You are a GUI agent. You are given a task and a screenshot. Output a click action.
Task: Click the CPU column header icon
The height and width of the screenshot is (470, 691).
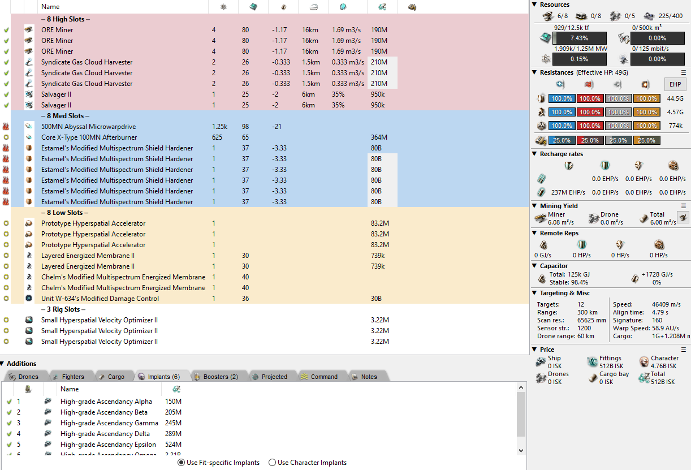tap(253, 7)
